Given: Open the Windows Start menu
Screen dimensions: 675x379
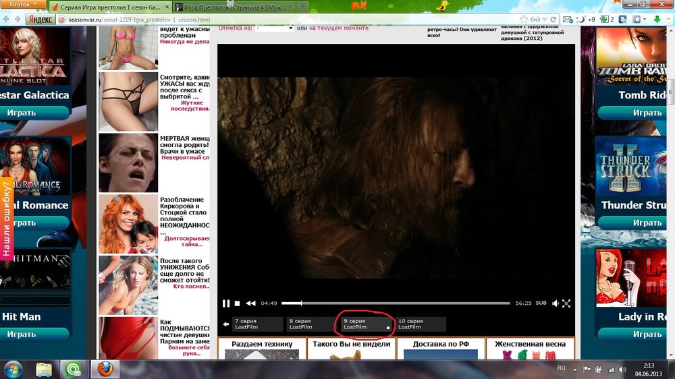Looking at the screenshot, I should [x=13, y=369].
